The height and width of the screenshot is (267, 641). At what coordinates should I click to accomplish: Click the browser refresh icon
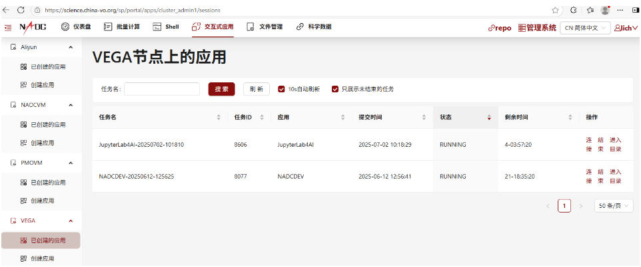(21, 10)
